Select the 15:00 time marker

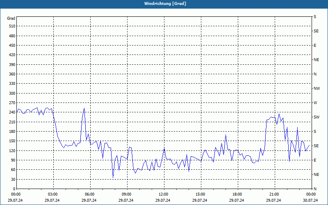tap(200, 194)
